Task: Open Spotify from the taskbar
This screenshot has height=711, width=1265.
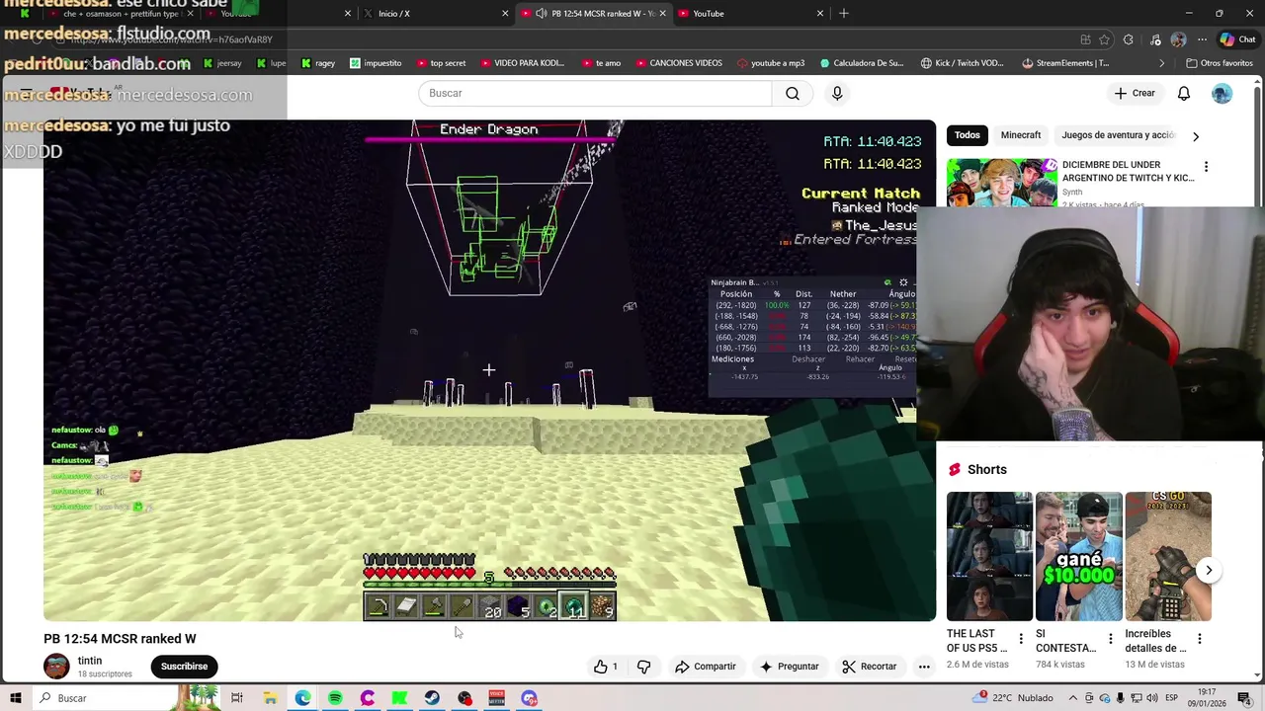Action: pos(335,698)
